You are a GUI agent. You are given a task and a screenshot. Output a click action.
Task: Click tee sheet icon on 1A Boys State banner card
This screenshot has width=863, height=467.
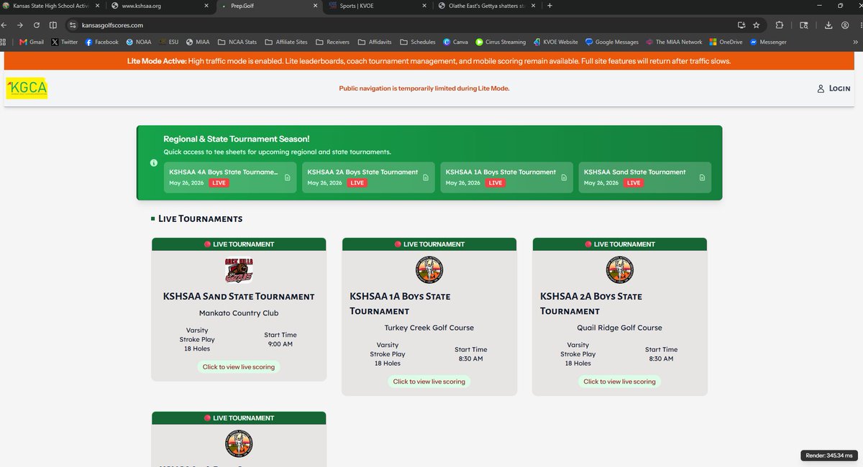point(563,177)
